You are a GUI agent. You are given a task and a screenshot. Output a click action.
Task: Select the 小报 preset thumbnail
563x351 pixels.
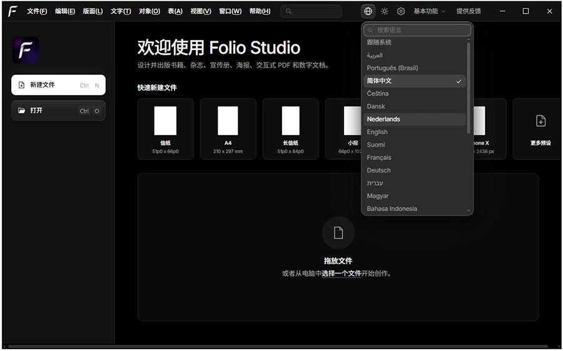[353, 121]
